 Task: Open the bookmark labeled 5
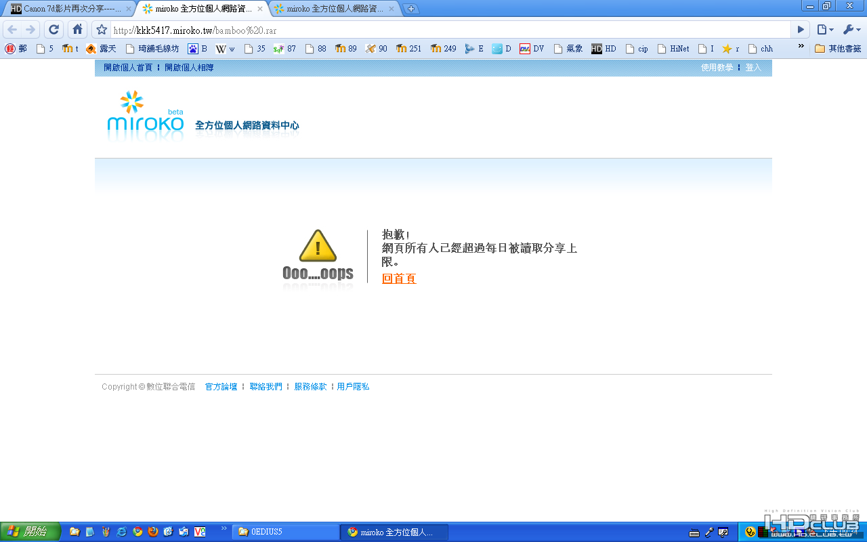(45, 49)
